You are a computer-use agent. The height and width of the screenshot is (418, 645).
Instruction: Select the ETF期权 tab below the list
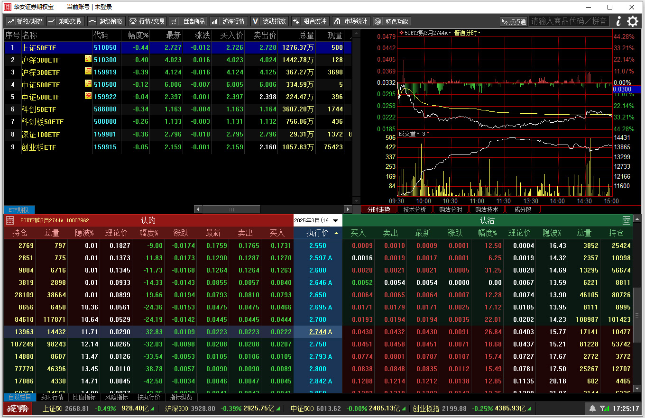point(19,209)
